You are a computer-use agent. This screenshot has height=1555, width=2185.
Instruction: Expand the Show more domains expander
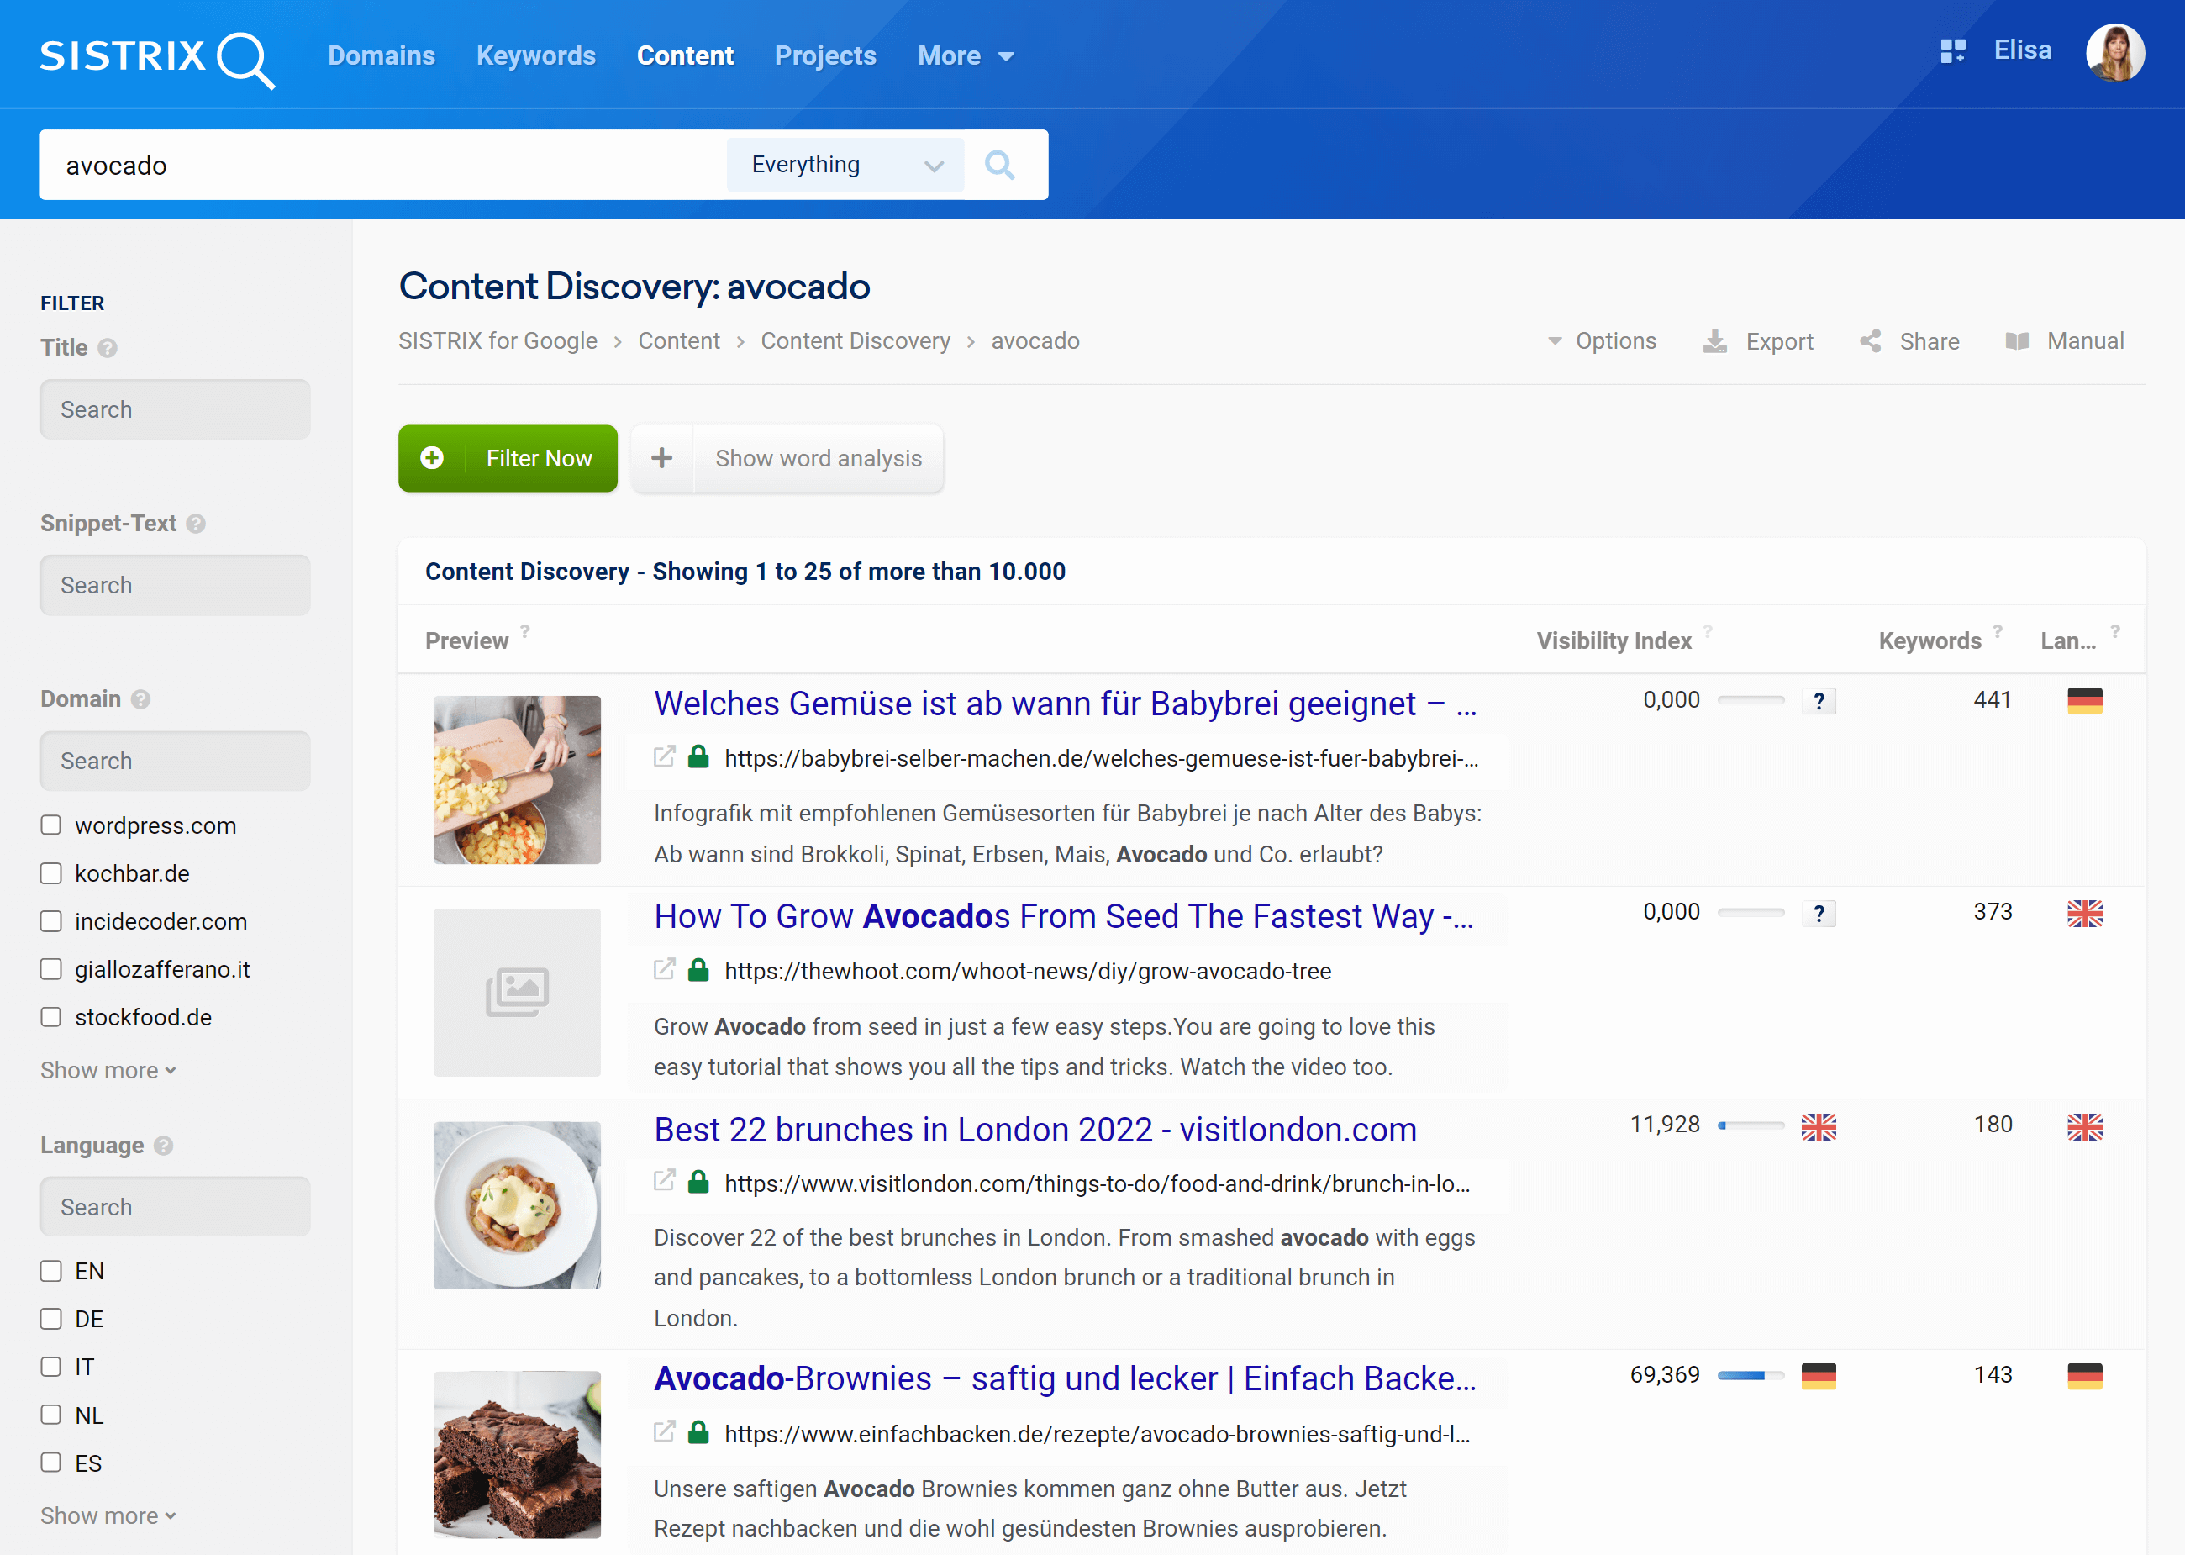(109, 1068)
